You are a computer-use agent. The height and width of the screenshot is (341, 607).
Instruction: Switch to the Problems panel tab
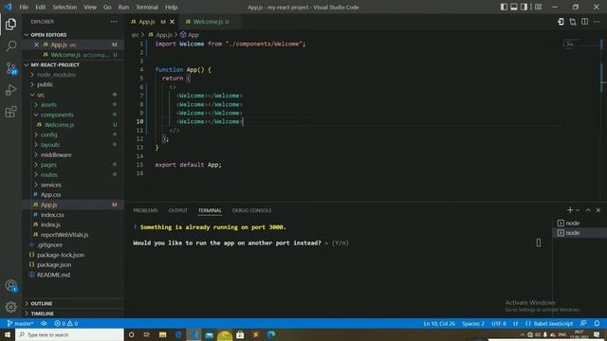(x=145, y=210)
